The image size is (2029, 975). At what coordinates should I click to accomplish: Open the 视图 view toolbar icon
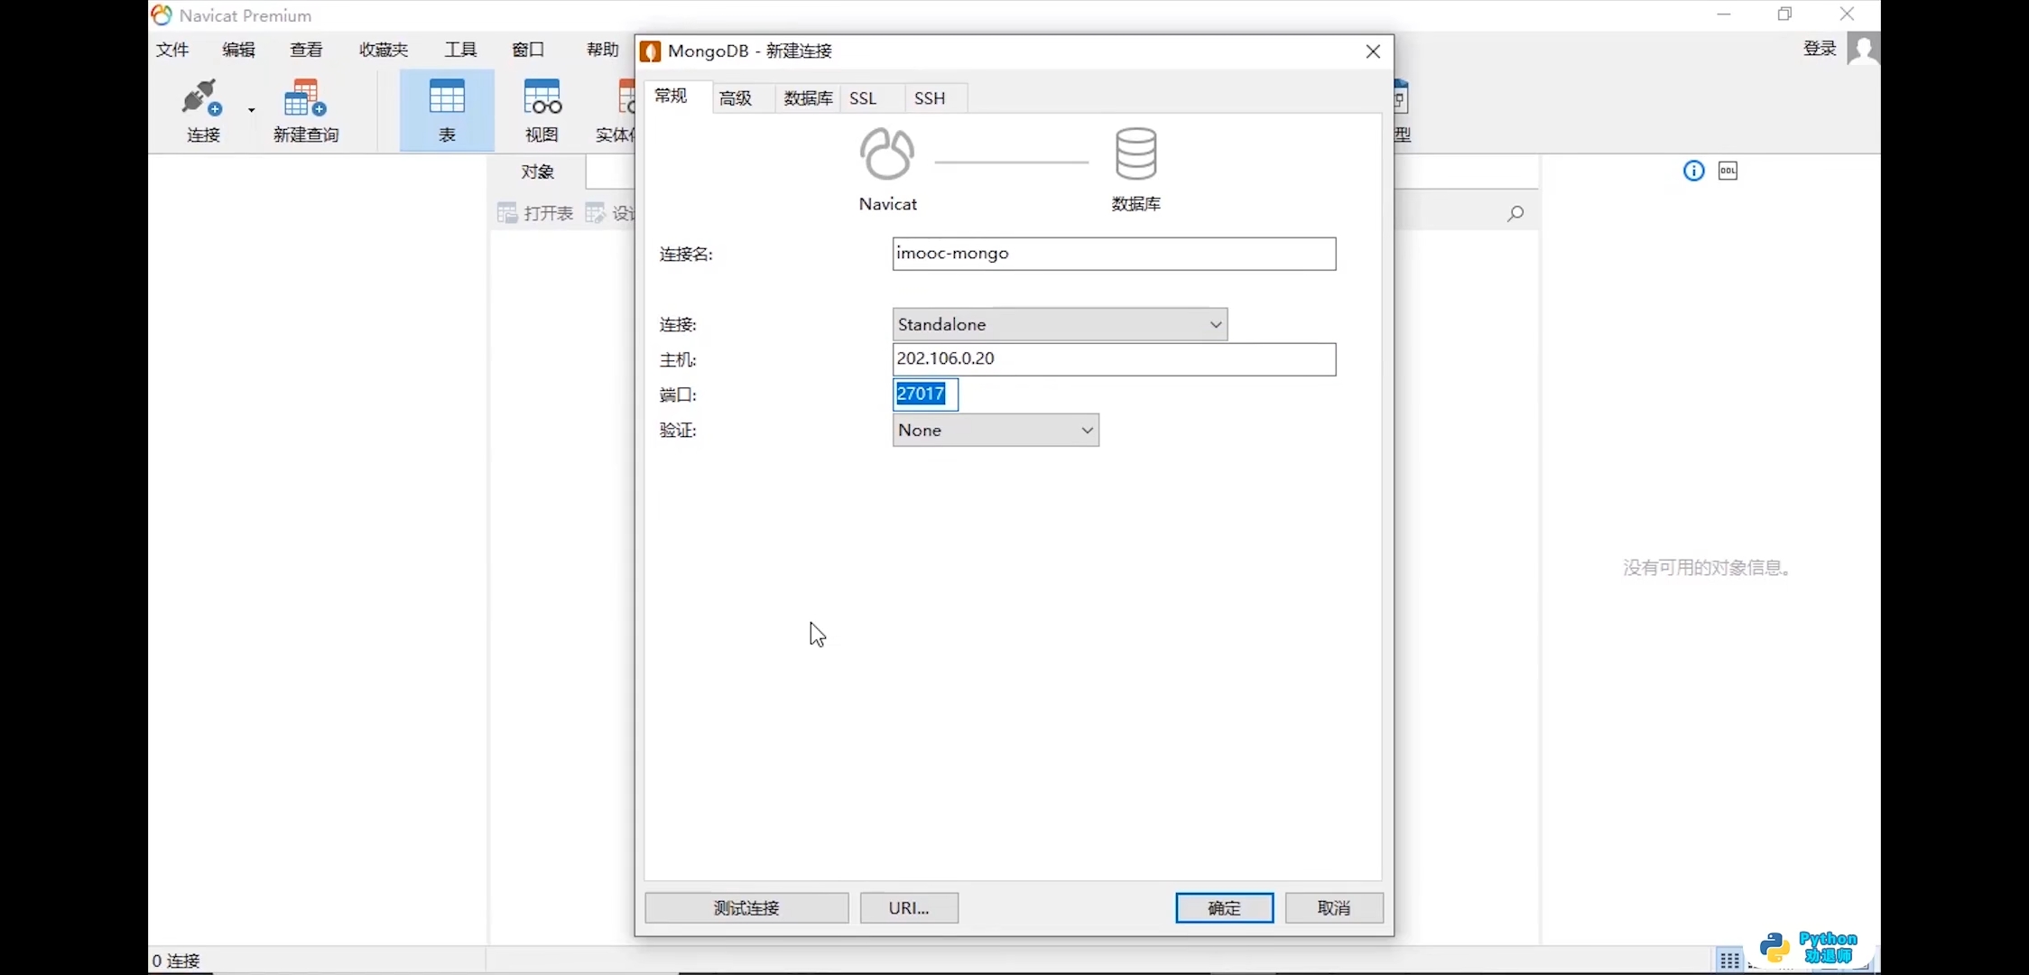[542, 110]
